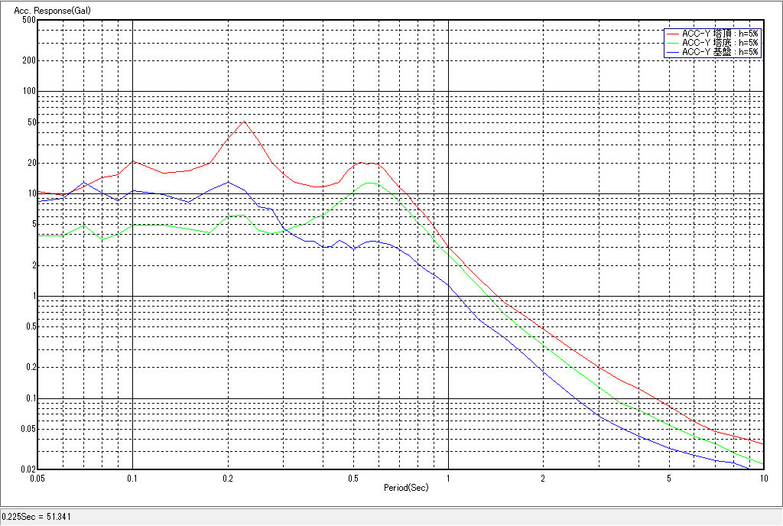Click the green line sample in legend
783x526 pixels.
click(673, 43)
